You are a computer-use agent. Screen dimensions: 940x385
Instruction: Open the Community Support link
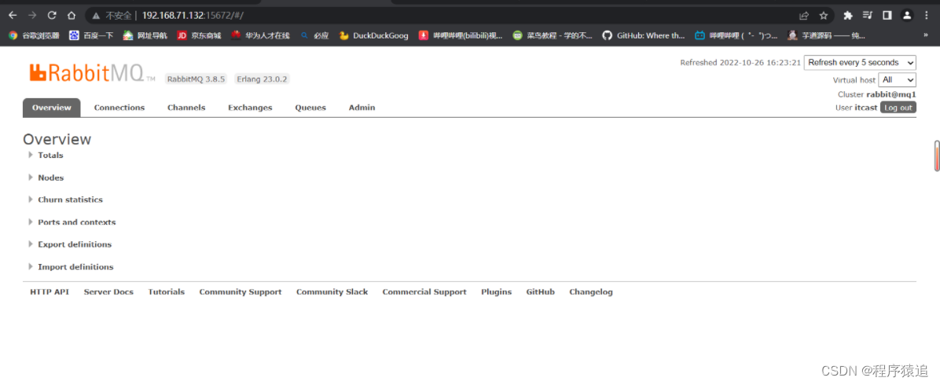tap(241, 292)
